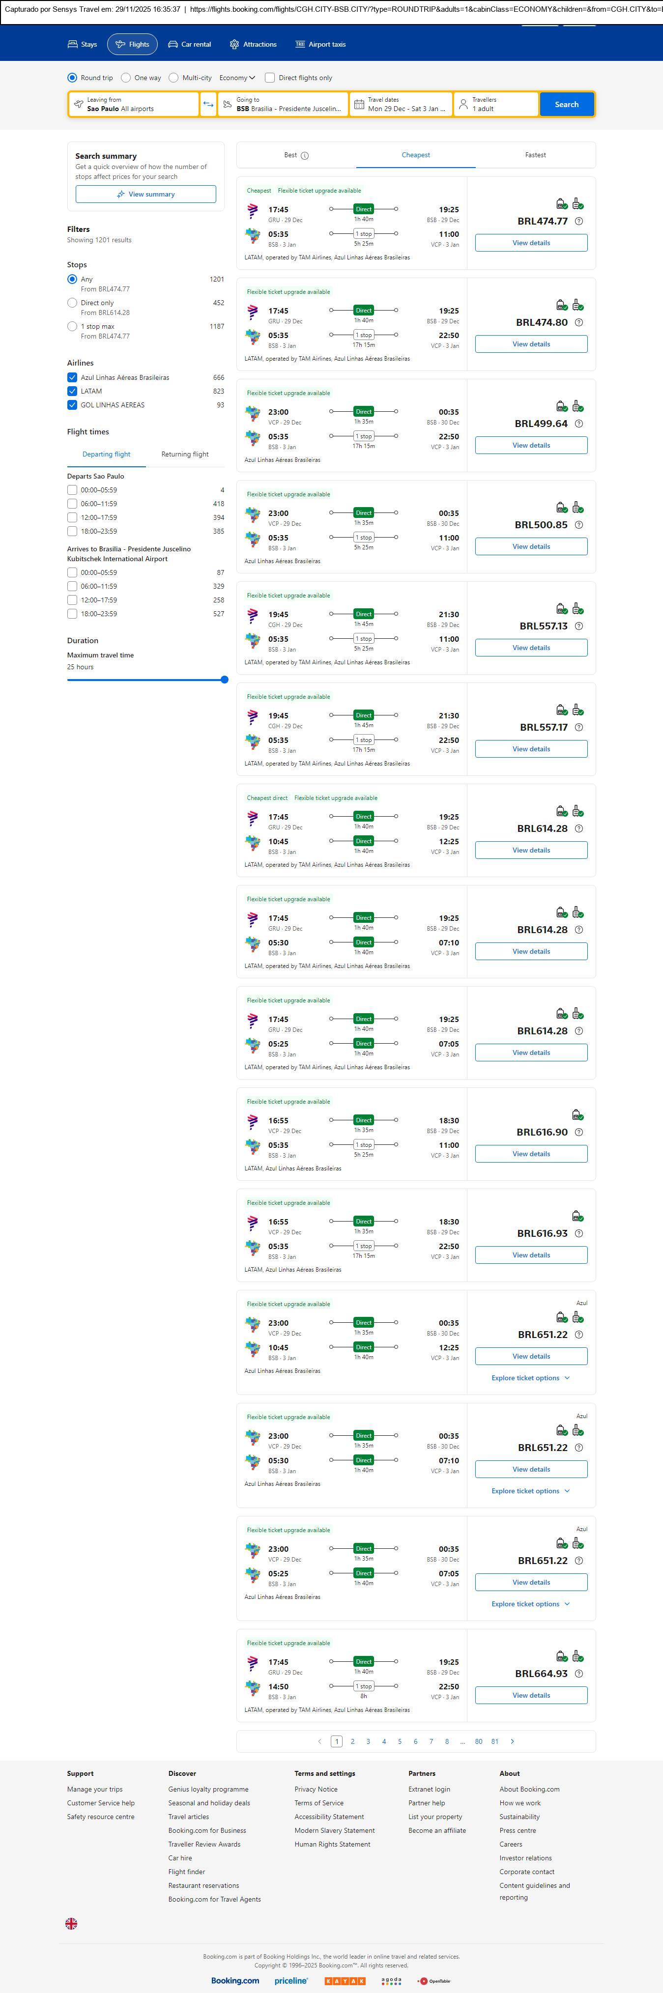
Task: Click the next page arrow in pagination
Action: [512, 1741]
